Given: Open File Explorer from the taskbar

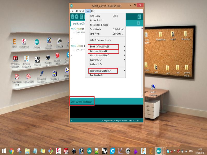Looking at the screenshot, I should coord(27,151).
